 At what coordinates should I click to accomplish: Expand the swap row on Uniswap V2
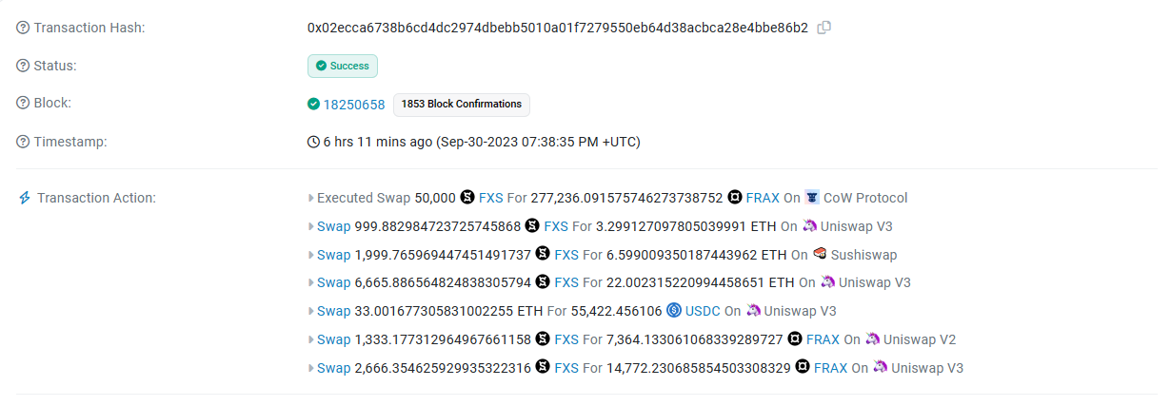[310, 339]
